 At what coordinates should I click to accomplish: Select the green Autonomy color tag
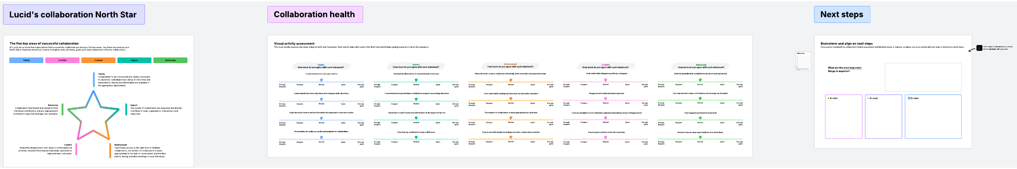coord(170,60)
